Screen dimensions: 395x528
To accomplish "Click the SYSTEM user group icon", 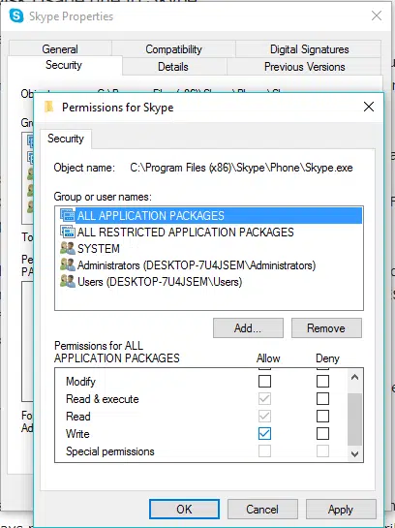I will point(68,248).
